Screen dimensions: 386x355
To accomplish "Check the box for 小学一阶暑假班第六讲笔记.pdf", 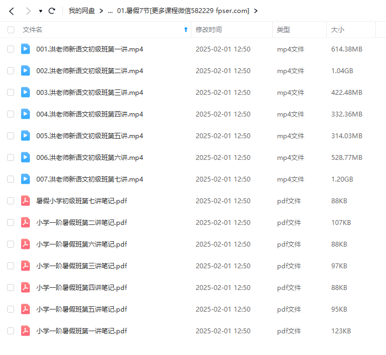I will click(x=11, y=244).
